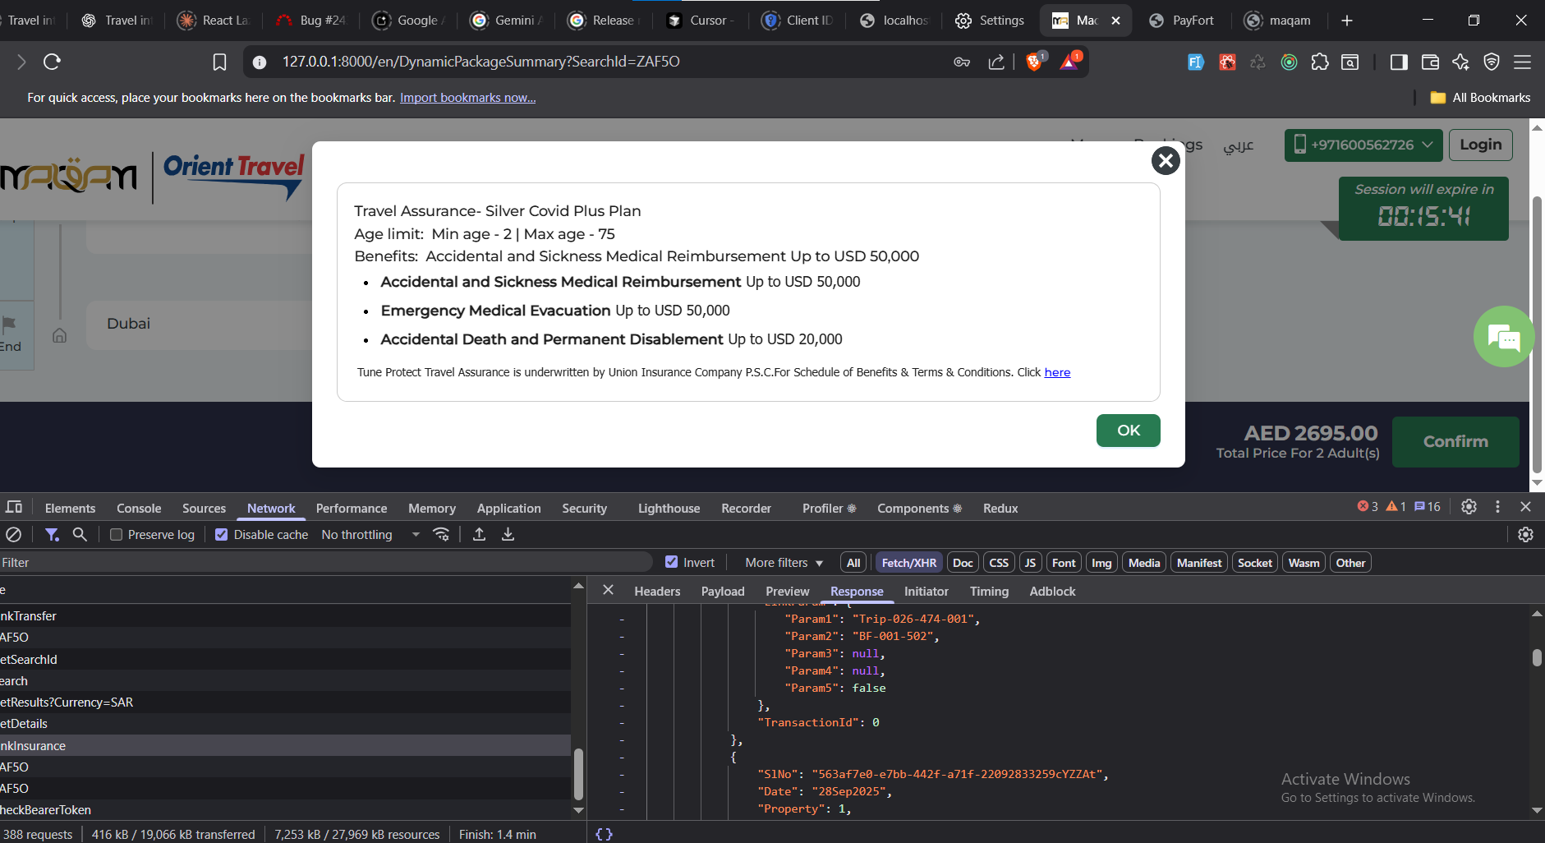This screenshot has width=1545, height=843.
Task: Expand the No throttling dropdown
Action: [370, 535]
